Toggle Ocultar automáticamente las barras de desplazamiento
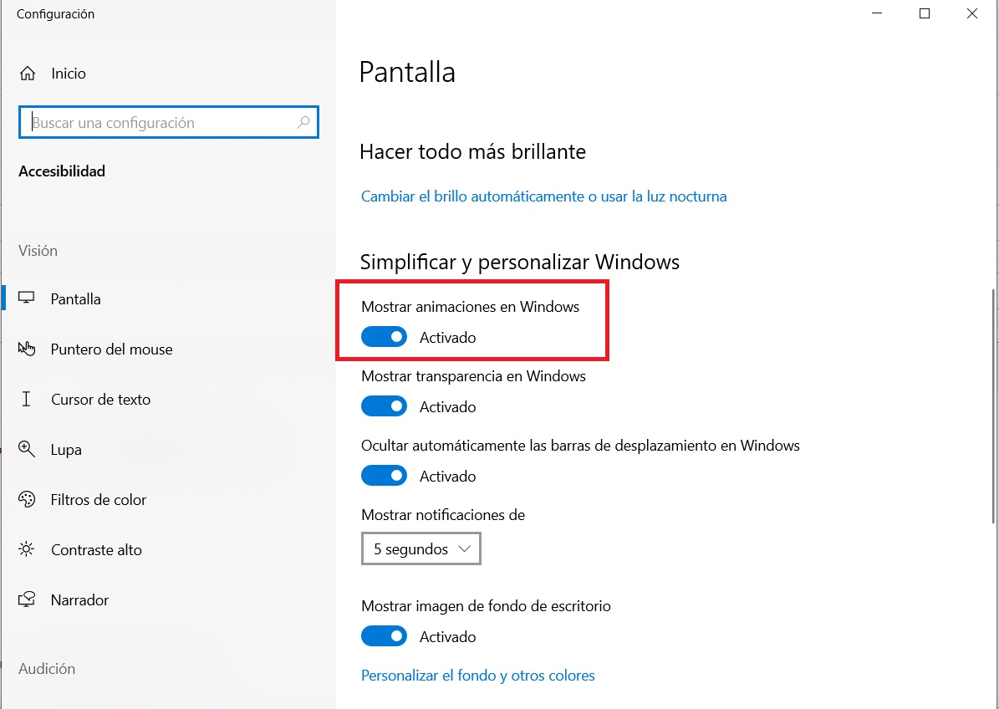The image size is (999, 709). click(384, 476)
